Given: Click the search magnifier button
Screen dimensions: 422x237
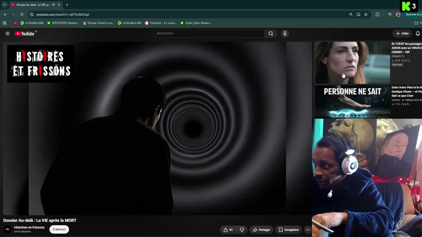Looking at the screenshot, I should pos(271,33).
